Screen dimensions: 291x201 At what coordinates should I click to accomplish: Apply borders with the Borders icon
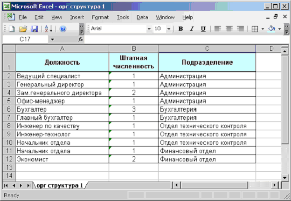click(x=255, y=29)
